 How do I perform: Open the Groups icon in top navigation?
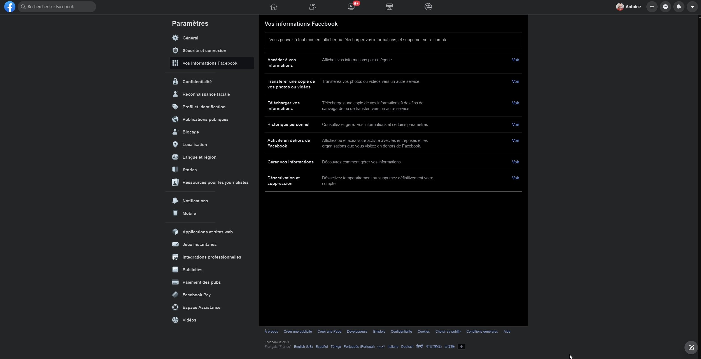428,7
